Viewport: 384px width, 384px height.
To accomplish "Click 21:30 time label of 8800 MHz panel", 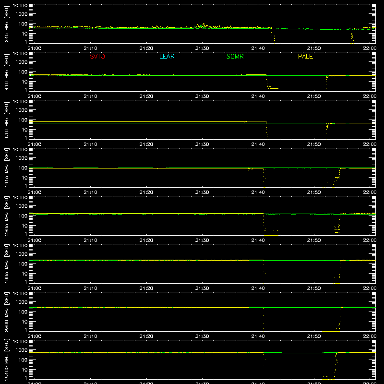I will point(202,336).
